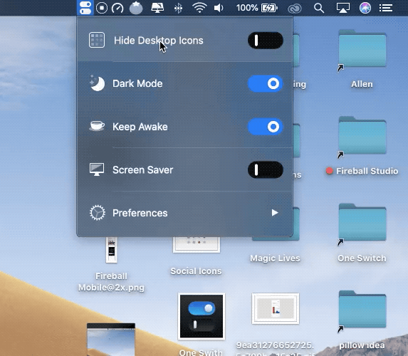Click the Fireball Studio name label
The width and height of the screenshot is (408, 356).
[367, 171]
